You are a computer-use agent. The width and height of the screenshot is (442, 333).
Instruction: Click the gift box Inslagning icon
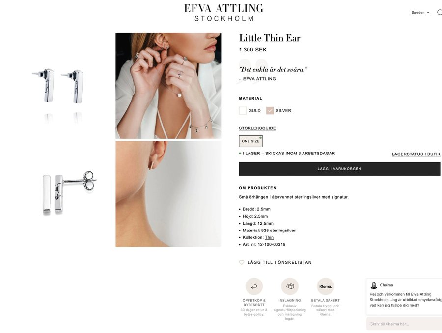click(x=290, y=286)
